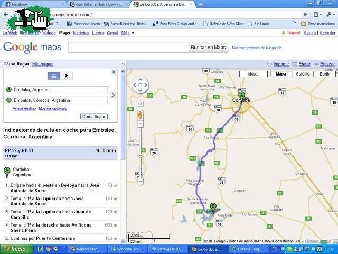Switch map to Satélite view
This screenshot has width=338, height=254.
(x=303, y=74)
